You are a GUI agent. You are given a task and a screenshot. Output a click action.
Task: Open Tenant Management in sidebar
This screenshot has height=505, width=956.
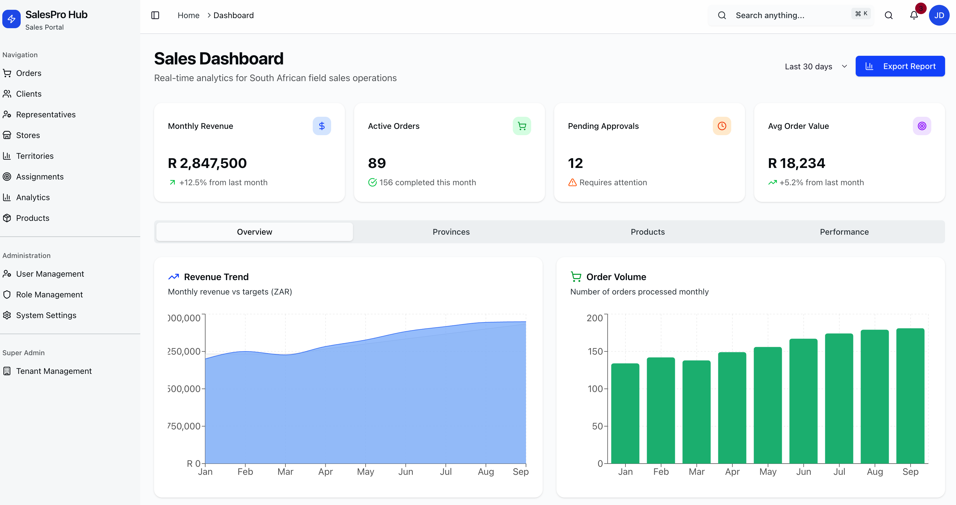tap(53, 371)
